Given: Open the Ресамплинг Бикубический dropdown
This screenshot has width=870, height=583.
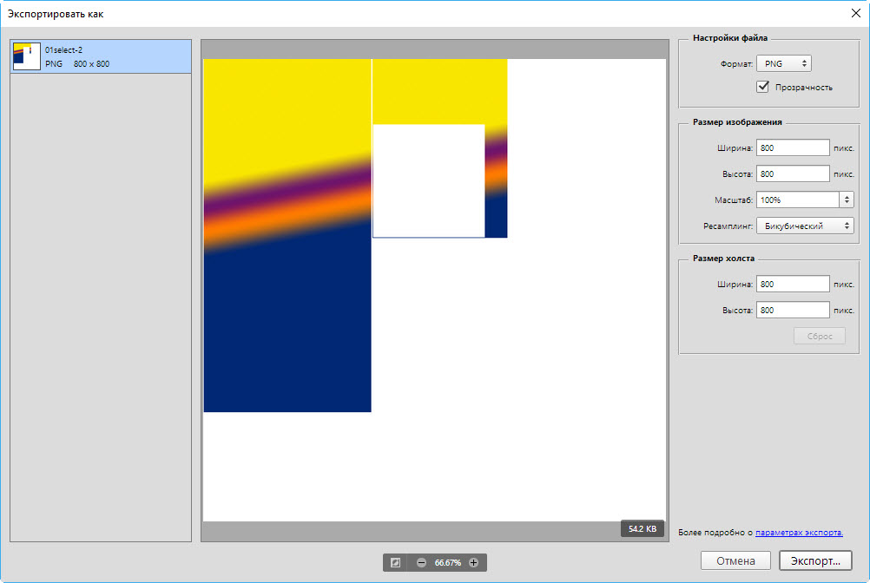Looking at the screenshot, I should pos(804,226).
